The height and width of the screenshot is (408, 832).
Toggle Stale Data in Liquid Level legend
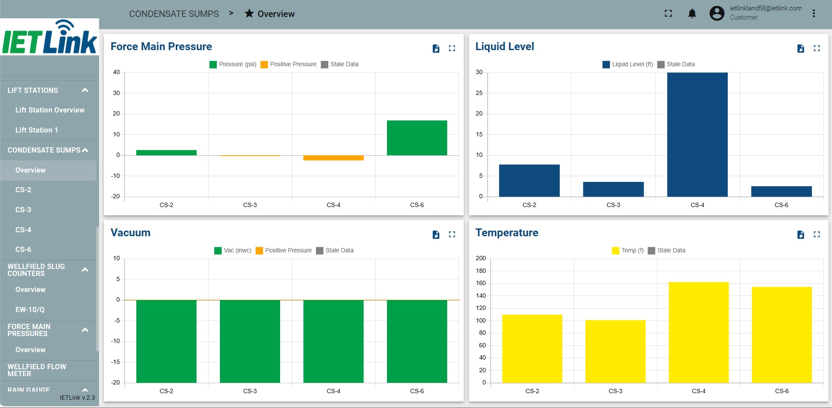676,65
